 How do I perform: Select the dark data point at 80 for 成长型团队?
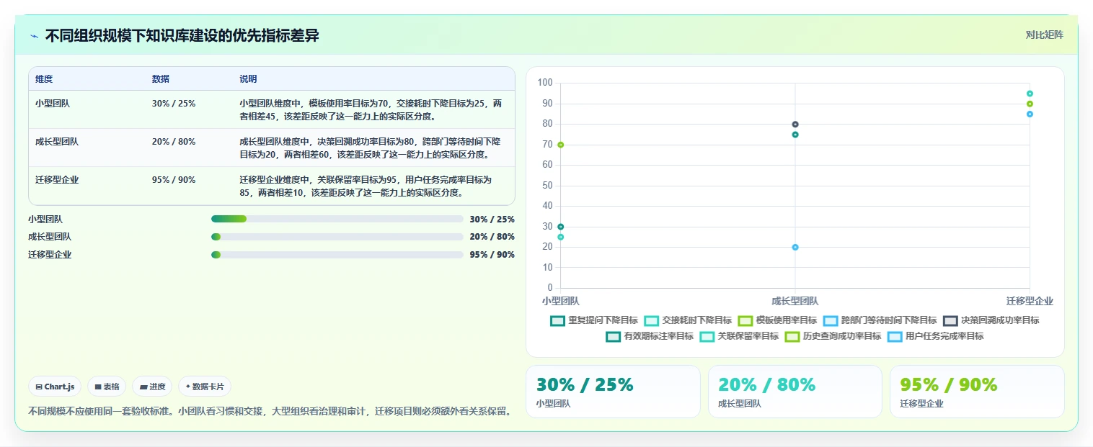pos(795,125)
